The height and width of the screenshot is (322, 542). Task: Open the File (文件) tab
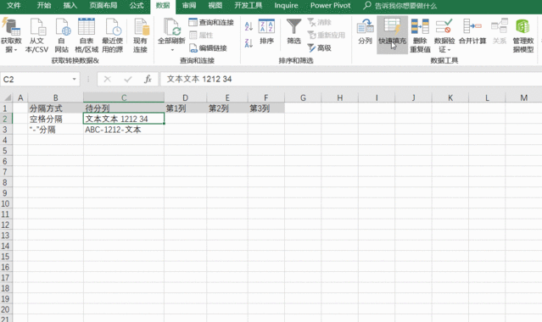[x=14, y=6]
